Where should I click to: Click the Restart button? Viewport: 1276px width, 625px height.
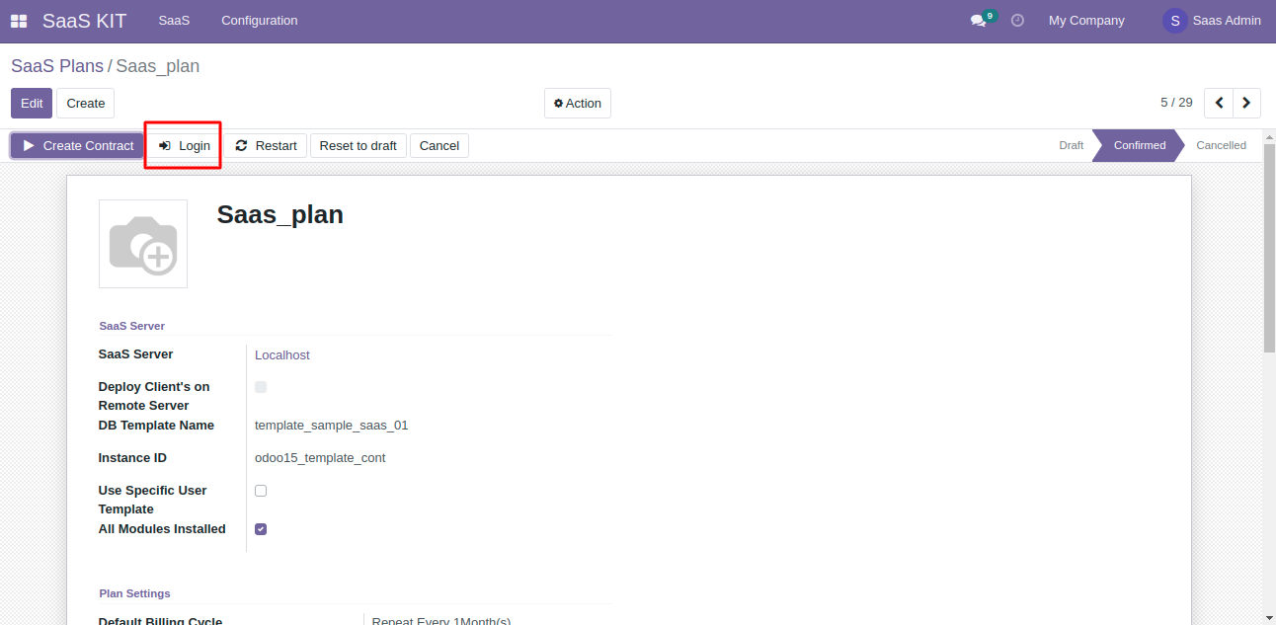coord(266,146)
